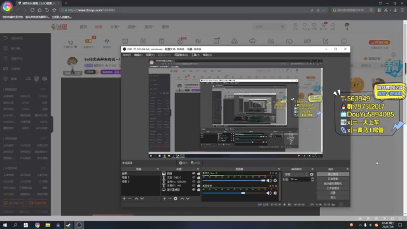Click the browser home button
The image size is (407, 229).
pos(39,10)
